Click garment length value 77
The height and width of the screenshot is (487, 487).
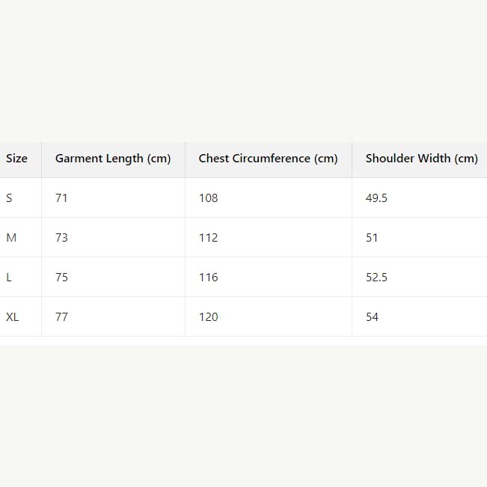point(61,317)
